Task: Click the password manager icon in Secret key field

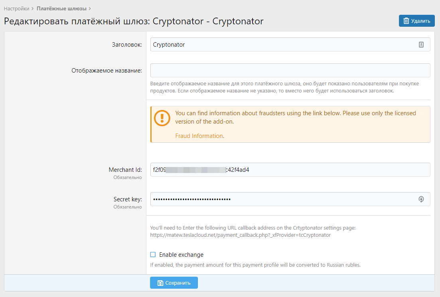Action: (x=421, y=199)
